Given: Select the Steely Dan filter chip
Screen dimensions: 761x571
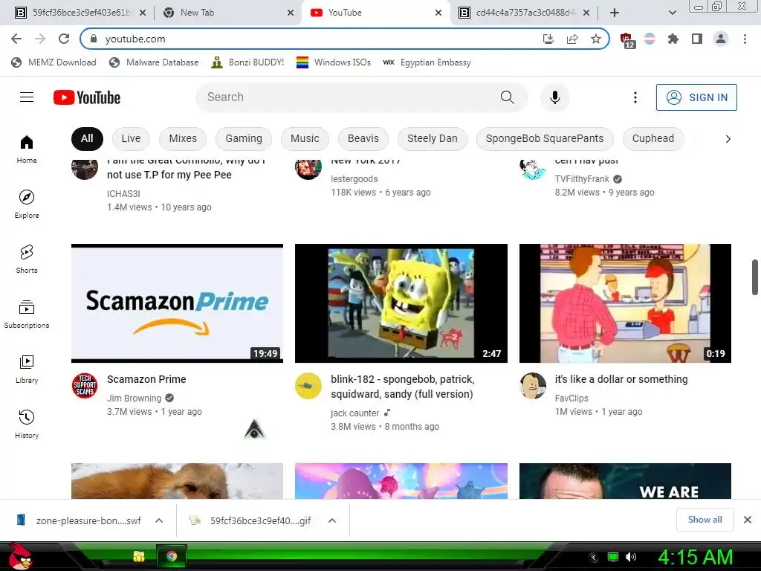Looking at the screenshot, I should tap(433, 139).
